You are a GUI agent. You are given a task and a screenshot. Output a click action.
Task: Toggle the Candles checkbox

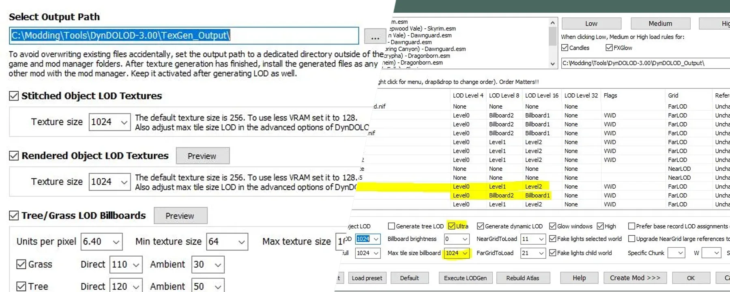pyautogui.click(x=565, y=47)
